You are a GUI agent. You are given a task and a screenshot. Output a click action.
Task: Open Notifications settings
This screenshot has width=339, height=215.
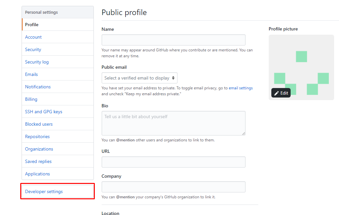tap(38, 87)
